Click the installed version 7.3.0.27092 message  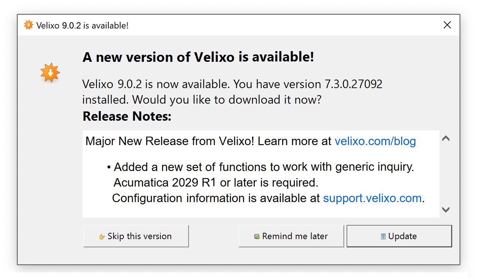pos(232,92)
